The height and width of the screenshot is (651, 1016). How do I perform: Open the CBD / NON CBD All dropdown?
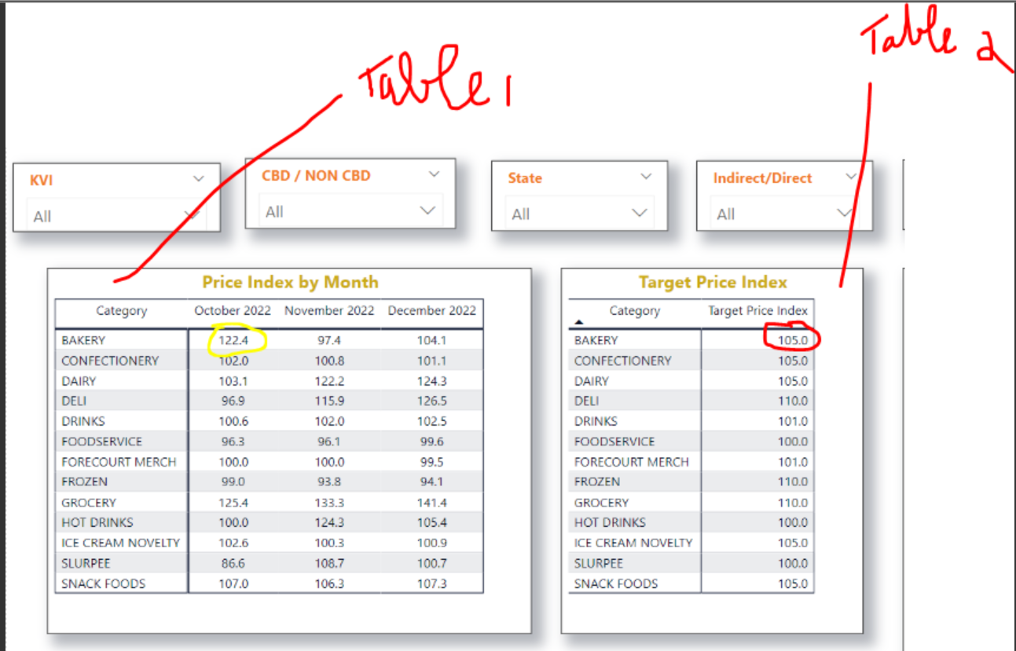pyautogui.click(x=350, y=211)
